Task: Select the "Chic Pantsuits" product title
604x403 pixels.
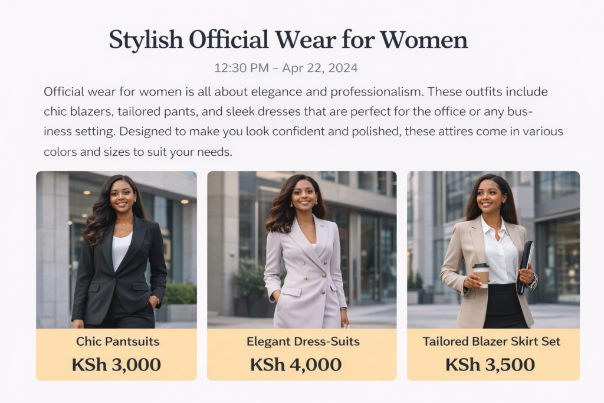Action: point(117,341)
